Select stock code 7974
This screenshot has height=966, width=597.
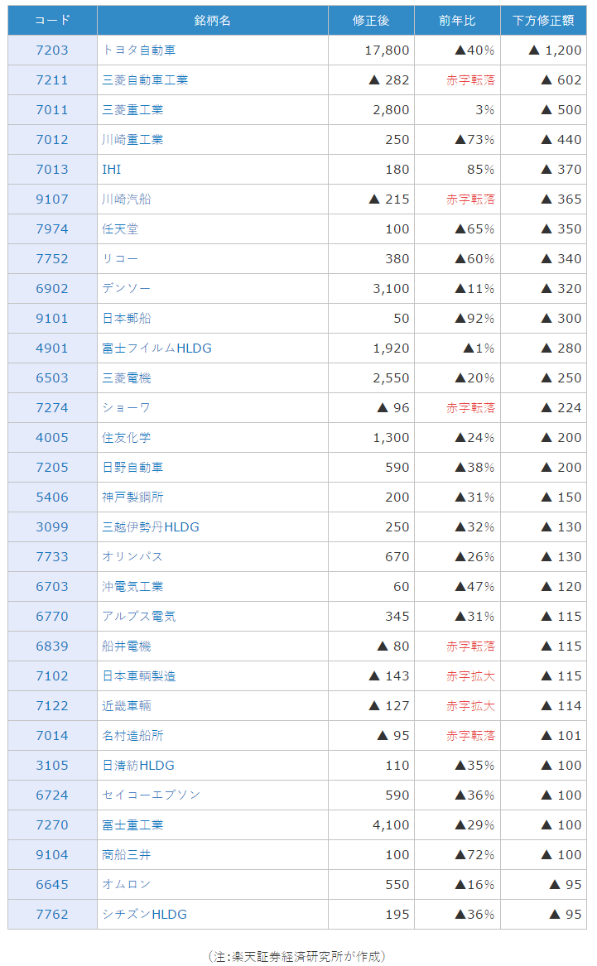pyautogui.click(x=52, y=229)
